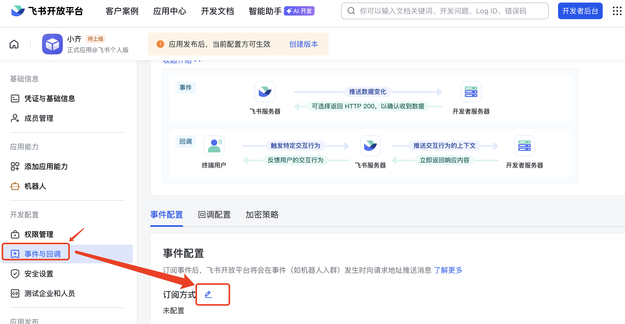This screenshot has height=324, width=625.
Task: Open the nine-dot apps grid icon
Action: click(x=617, y=11)
